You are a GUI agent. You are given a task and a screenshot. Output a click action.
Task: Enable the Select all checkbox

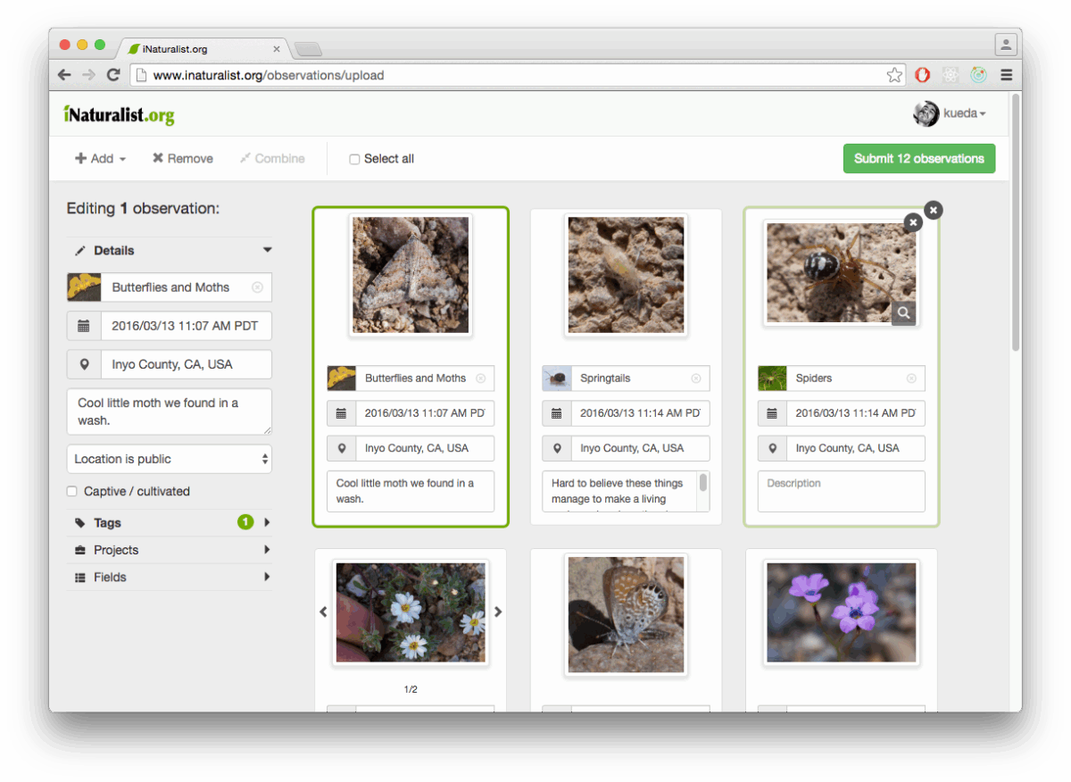pos(354,158)
